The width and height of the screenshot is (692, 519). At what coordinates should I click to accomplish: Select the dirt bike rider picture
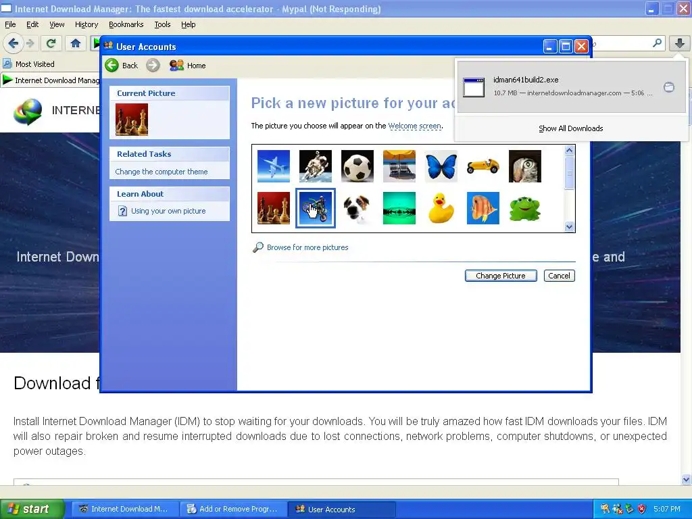point(315,208)
